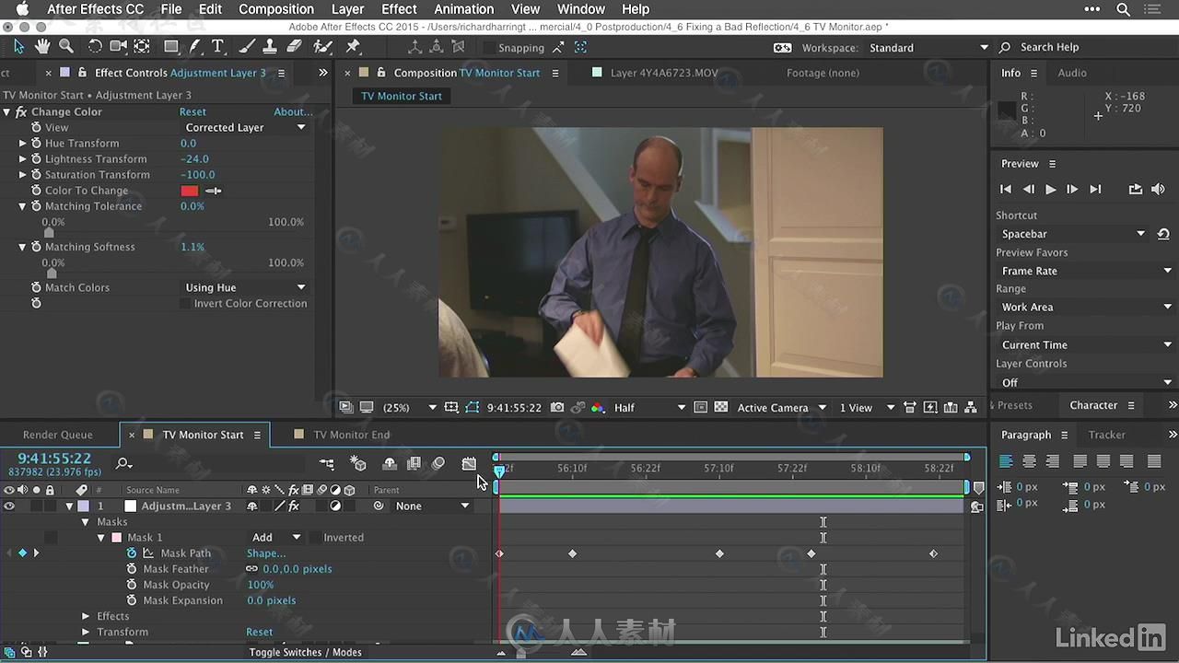Click Reset for Transform in timeline
This screenshot has width=1179, height=663.
(259, 632)
